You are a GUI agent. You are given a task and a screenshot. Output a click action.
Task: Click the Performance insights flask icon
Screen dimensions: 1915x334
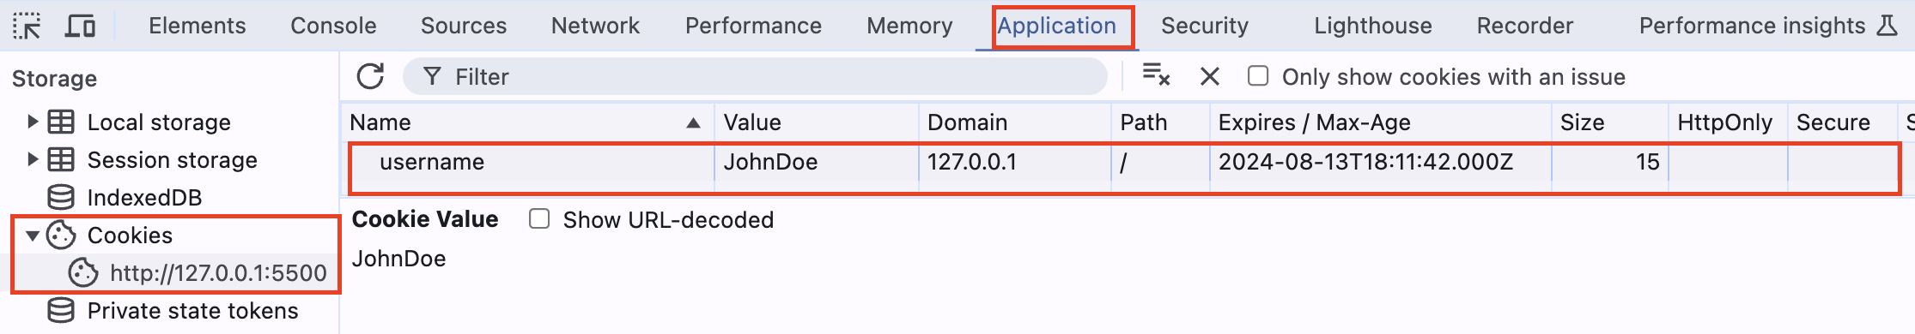(1887, 25)
